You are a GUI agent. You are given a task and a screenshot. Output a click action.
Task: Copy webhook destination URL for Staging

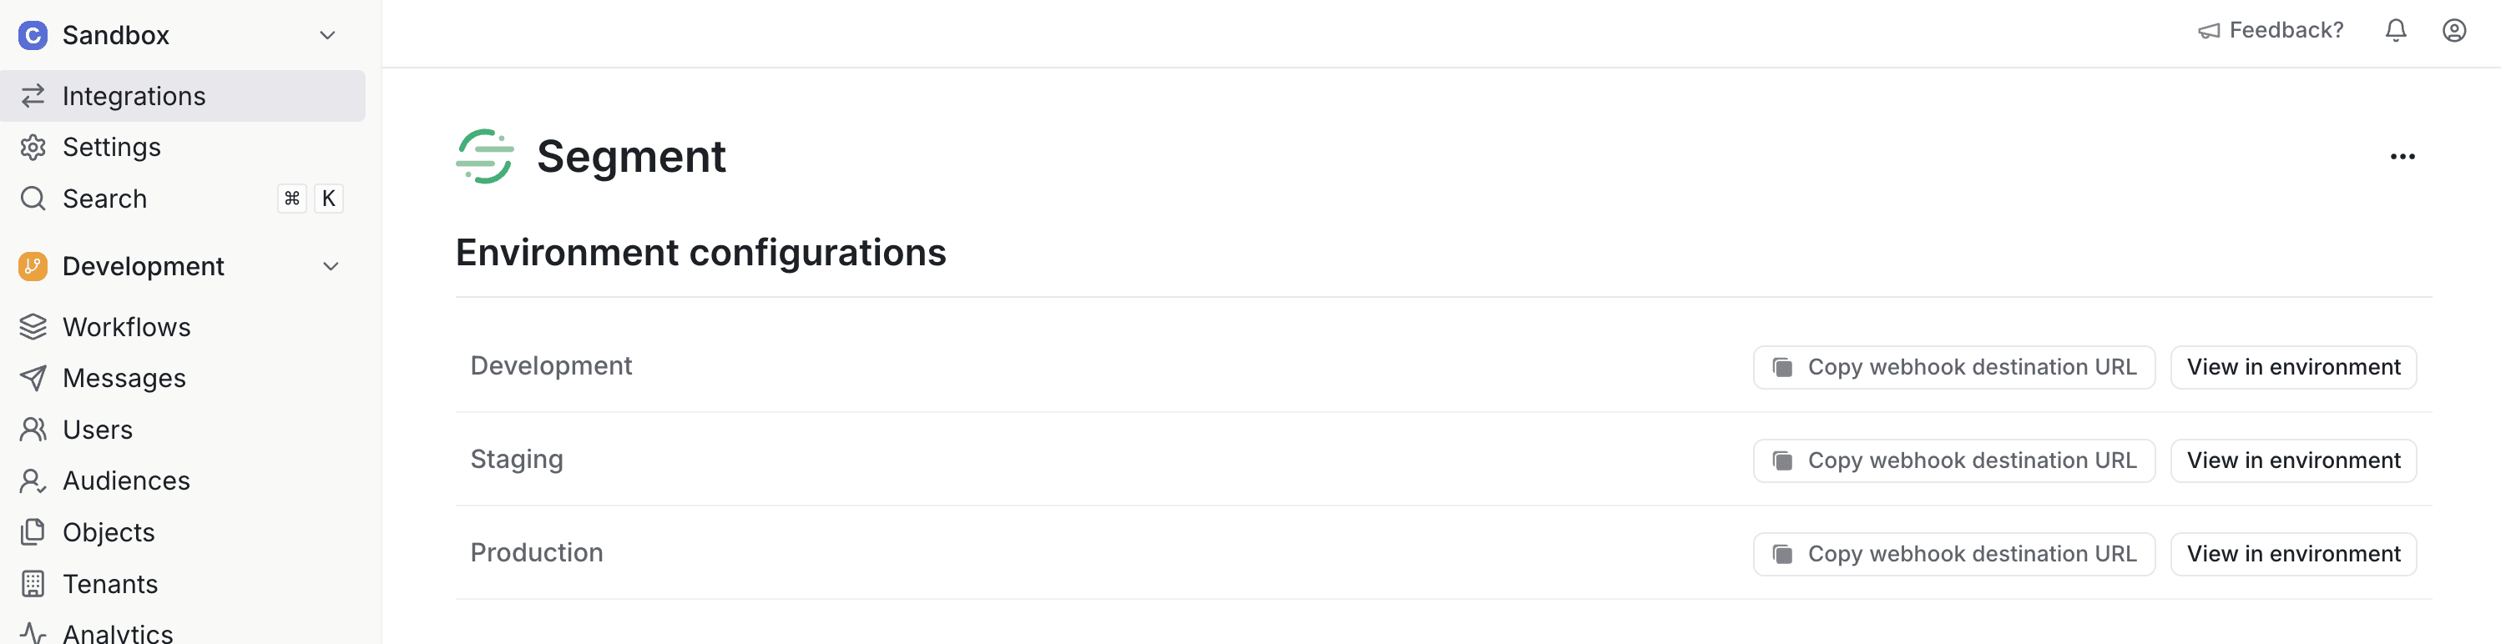pos(1953,460)
